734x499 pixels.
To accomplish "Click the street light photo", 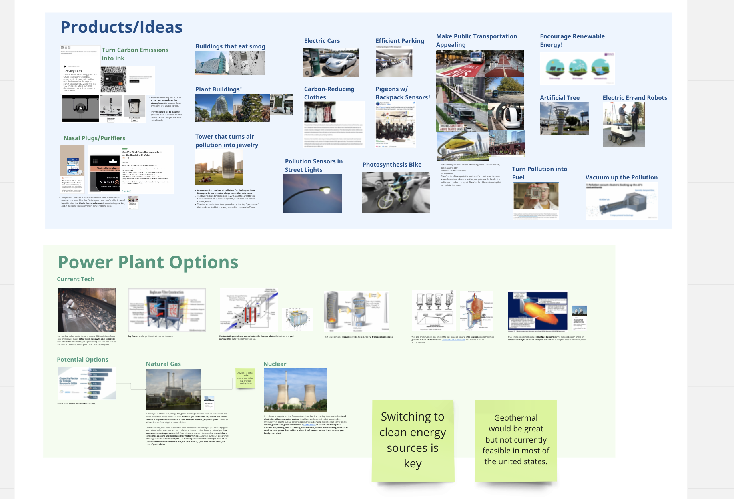I will tap(313, 193).
